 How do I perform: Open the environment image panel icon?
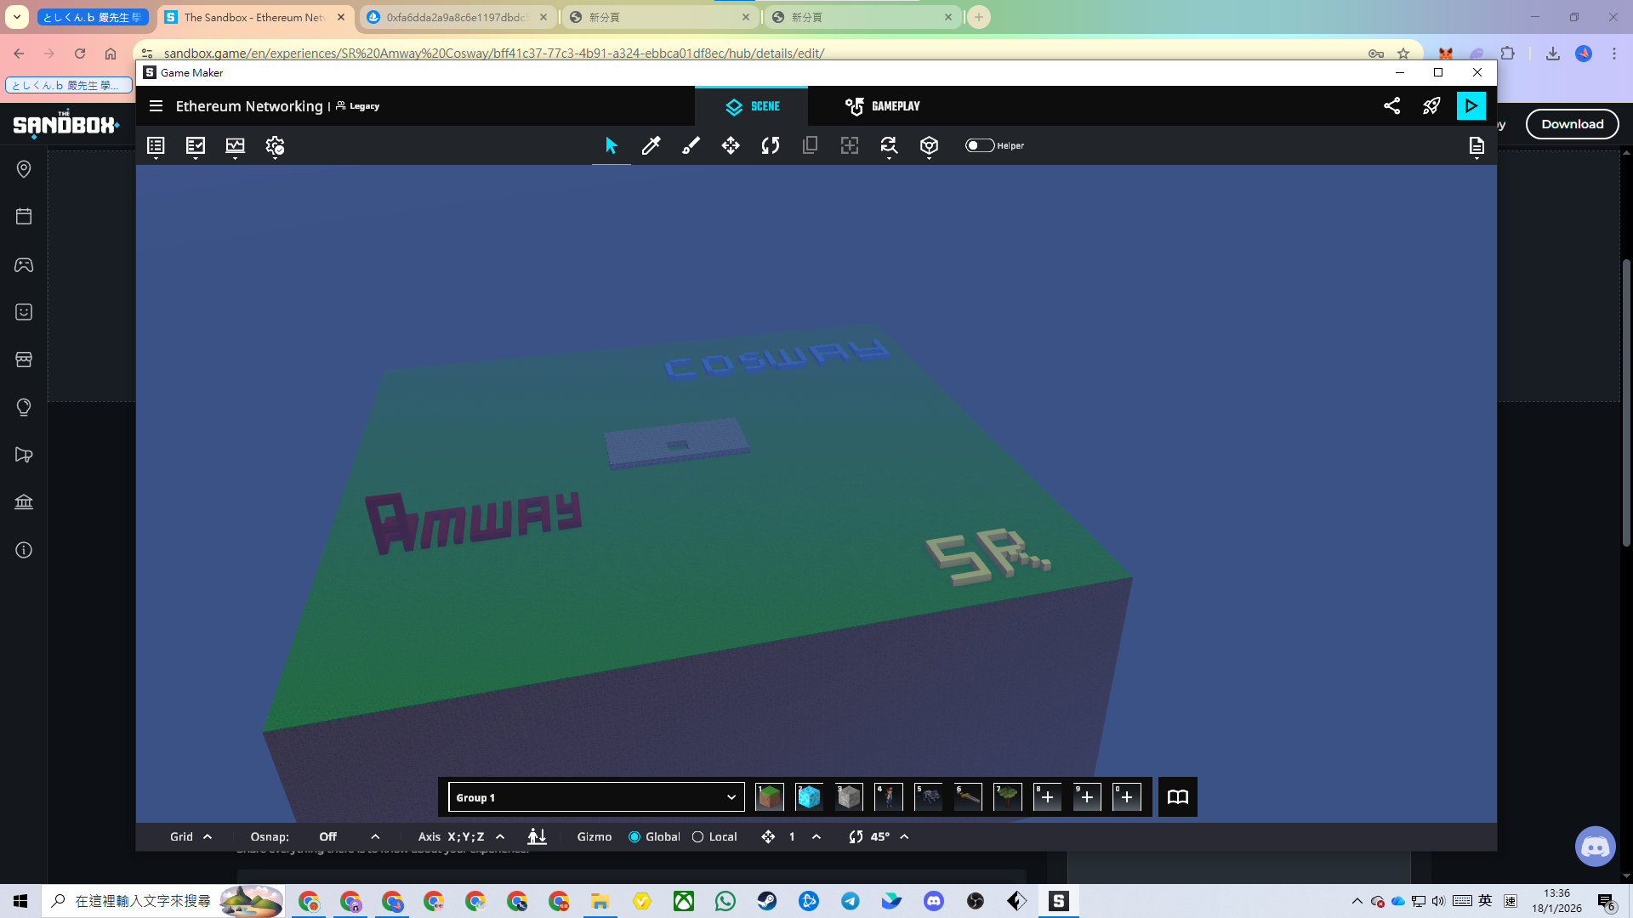click(236, 146)
